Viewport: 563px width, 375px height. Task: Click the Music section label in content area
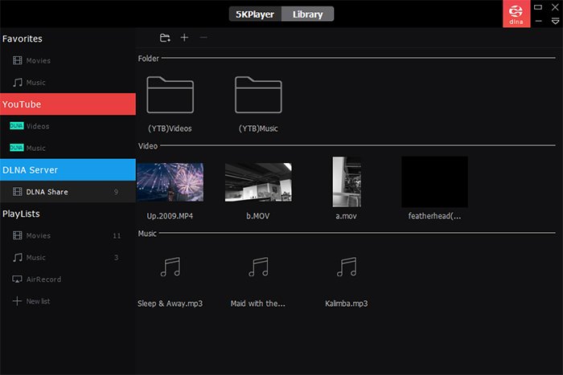[x=147, y=234]
